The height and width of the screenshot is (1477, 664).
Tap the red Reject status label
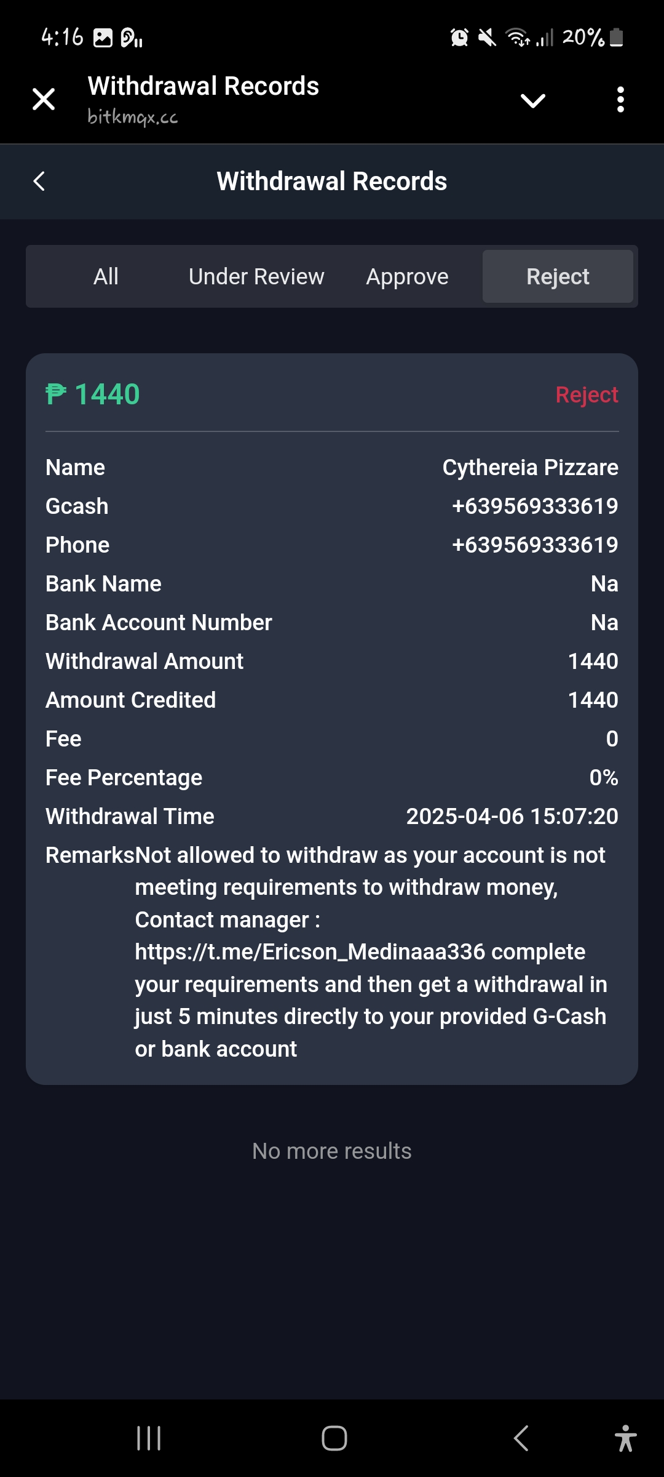click(587, 394)
